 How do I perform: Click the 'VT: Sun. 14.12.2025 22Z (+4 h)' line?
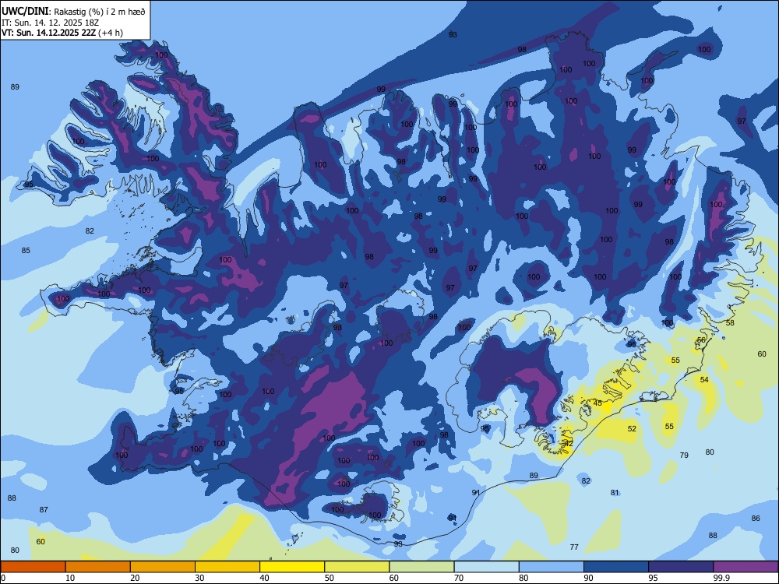click(x=62, y=33)
